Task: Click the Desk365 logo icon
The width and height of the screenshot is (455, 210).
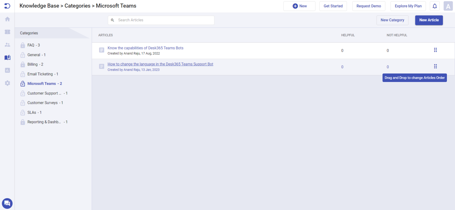Action: click(x=7, y=6)
